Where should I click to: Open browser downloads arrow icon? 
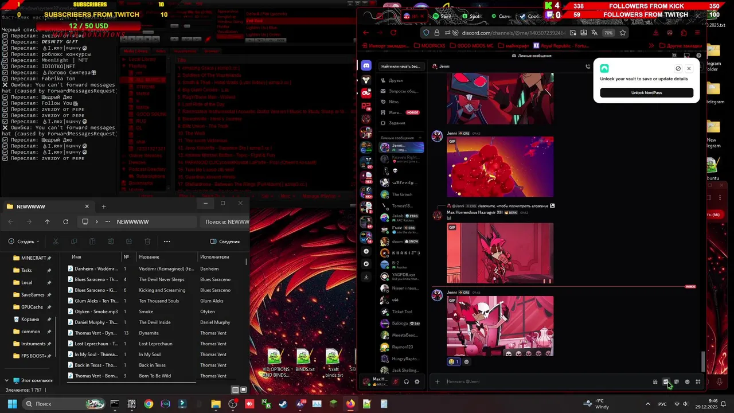(x=655, y=33)
